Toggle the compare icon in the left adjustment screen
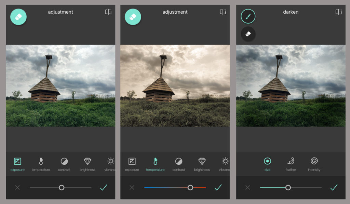Viewport: 350px width, 204px height. click(108, 12)
